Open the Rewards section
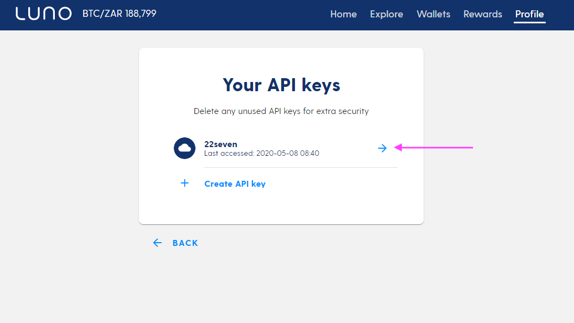The image size is (574, 323). (483, 14)
